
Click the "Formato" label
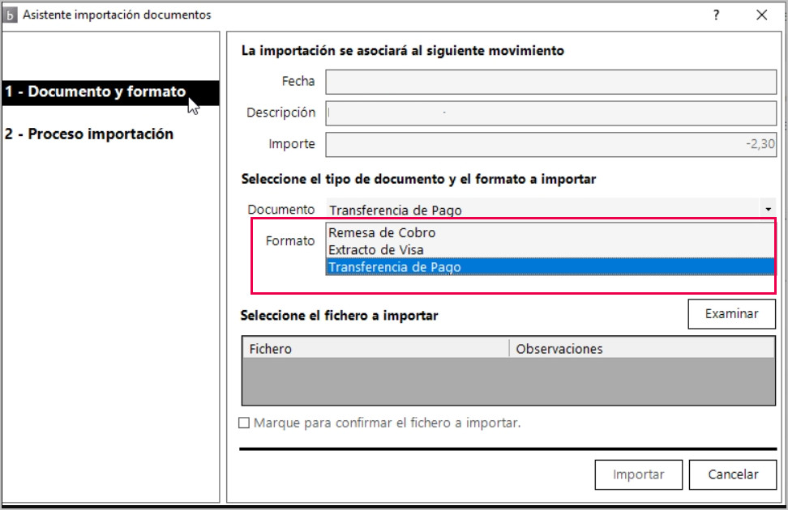(x=290, y=241)
